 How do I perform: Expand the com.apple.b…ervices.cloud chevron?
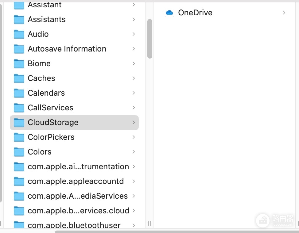(134, 211)
